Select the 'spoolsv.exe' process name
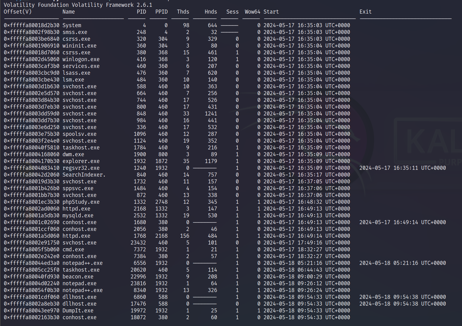 click(79, 134)
